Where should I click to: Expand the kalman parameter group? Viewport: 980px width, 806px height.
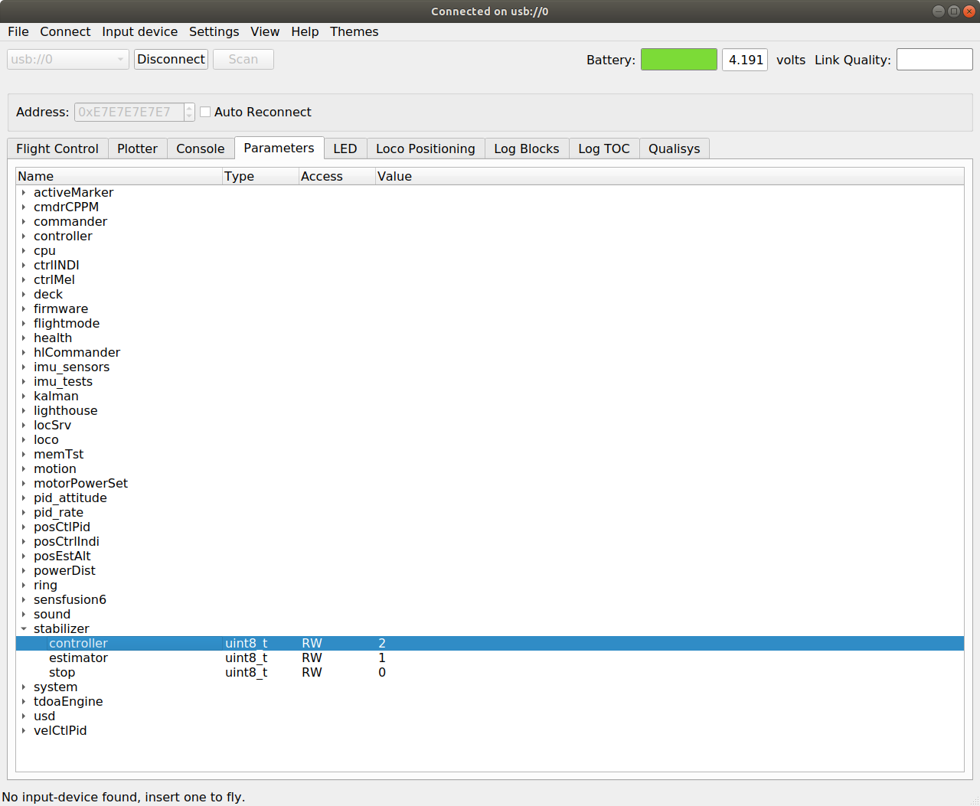coord(24,396)
